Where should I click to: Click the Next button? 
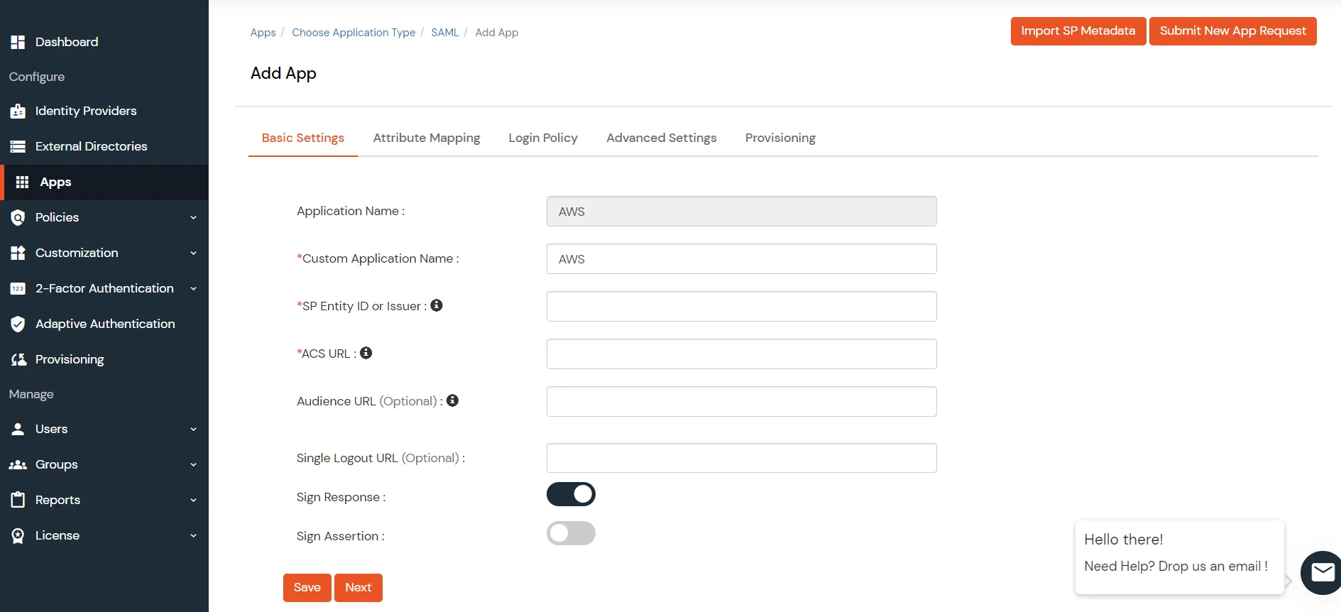coord(358,588)
